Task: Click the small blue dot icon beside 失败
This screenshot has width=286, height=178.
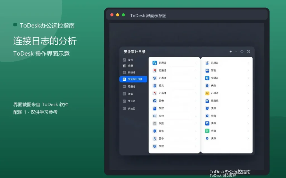Action: [207, 139]
